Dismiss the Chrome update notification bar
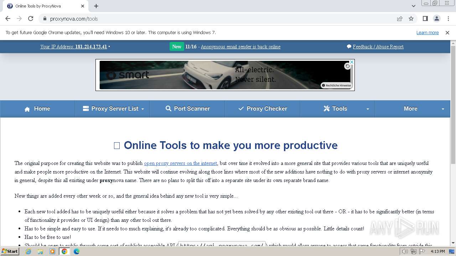This screenshot has width=456, height=256. (x=447, y=32)
